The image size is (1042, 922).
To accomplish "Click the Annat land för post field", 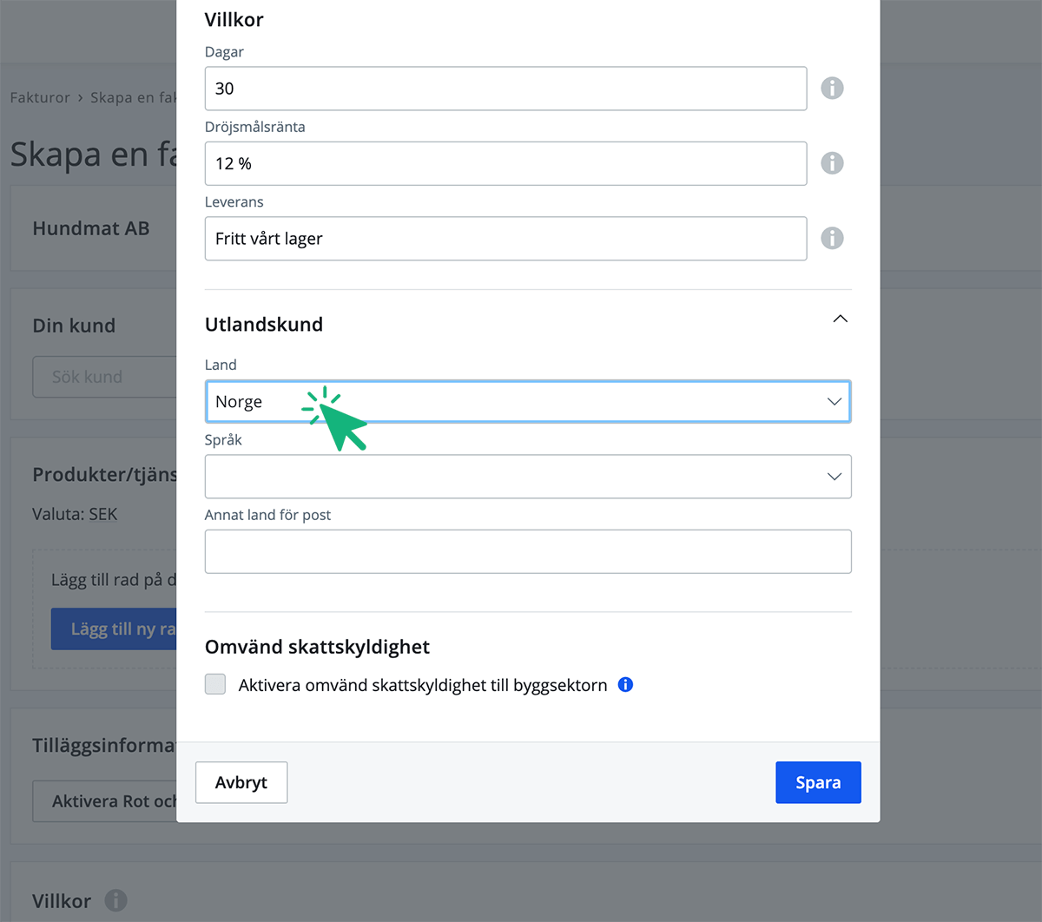I will click(x=527, y=551).
